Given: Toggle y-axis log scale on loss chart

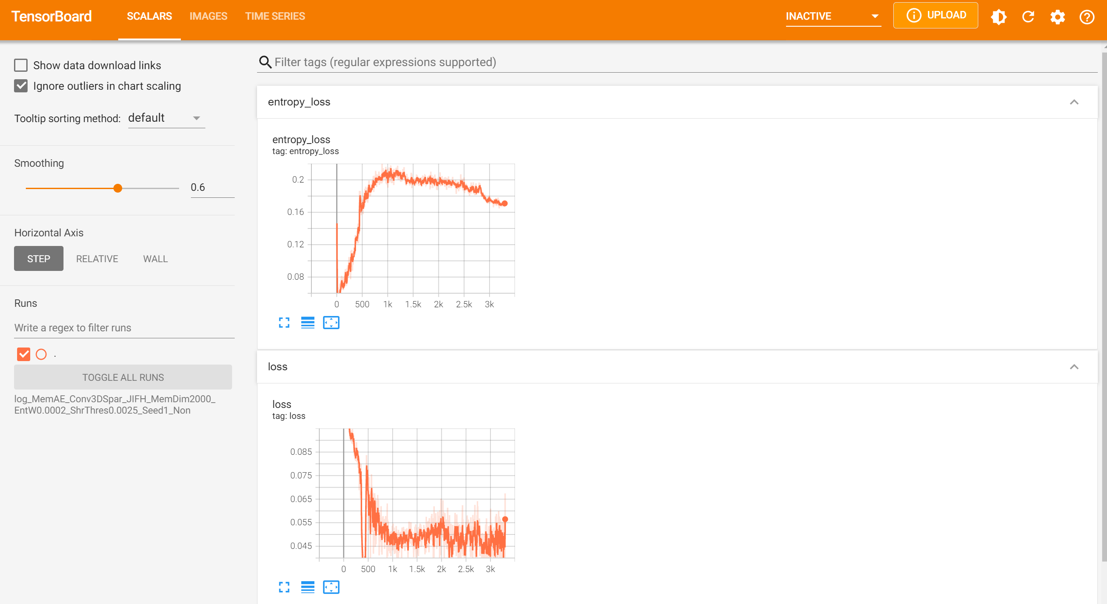Looking at the screenshot, I should 307,587.
